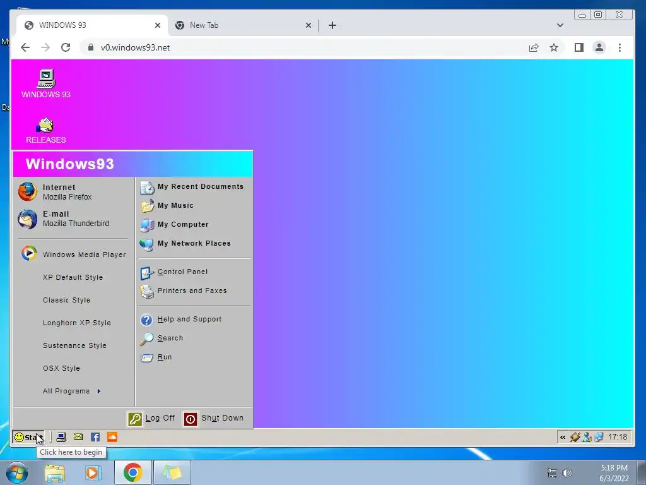
Task: Click the lock icon in address bar
Action: pos(91,47)
